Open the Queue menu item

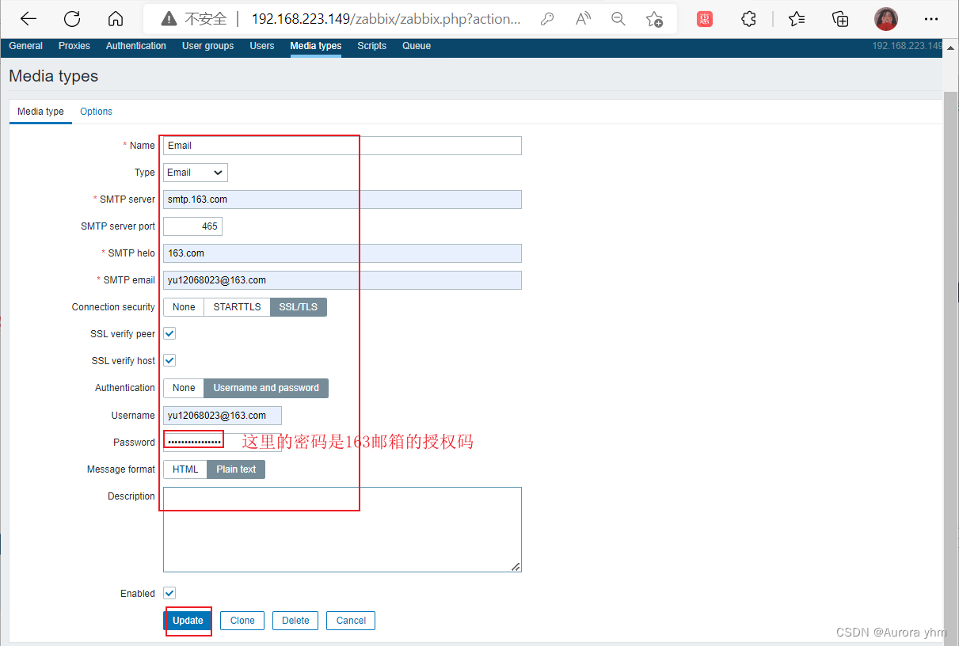pyautogui.click(x=417, y=46)
